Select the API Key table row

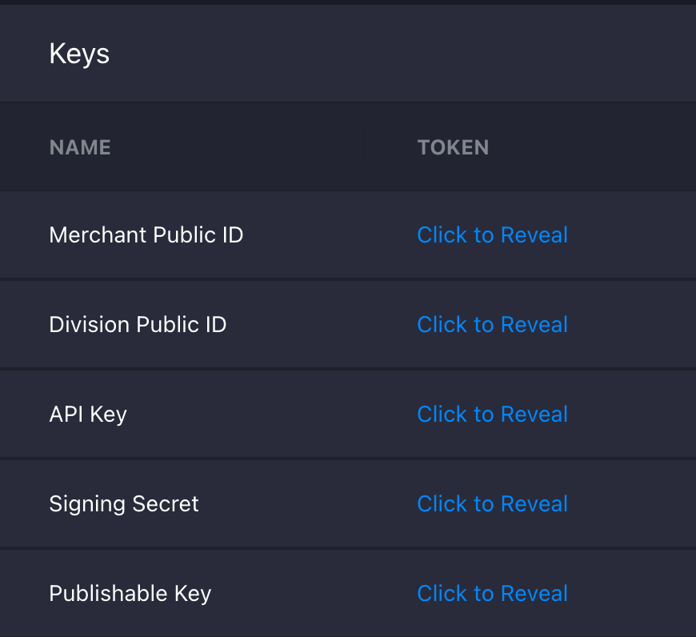click(x=348, y=414)
